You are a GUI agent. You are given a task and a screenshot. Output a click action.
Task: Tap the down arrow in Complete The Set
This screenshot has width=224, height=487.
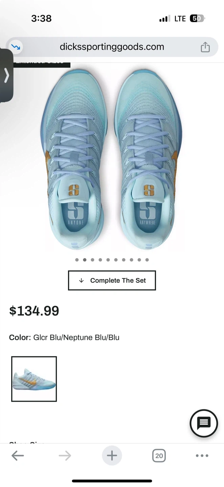(x=81, y=280)
